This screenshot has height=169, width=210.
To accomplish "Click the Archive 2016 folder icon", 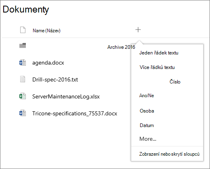I will pos(23,46).
